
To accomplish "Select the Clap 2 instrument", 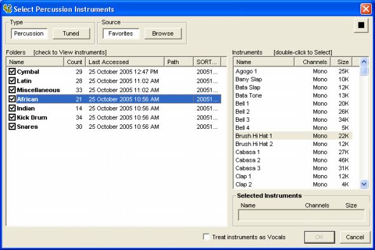I will click(293, 185).
